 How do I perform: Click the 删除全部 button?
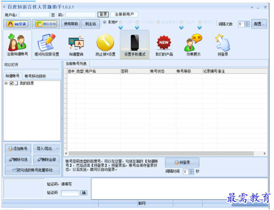(46, 159)
